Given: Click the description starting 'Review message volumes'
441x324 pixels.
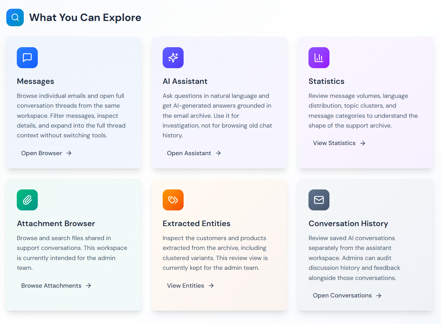Looking at the screenshot, I should (x=363, y=111).
